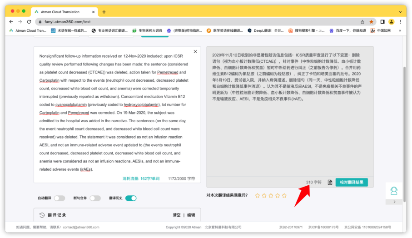Click the 京B2-20170971 footer text
412x238 pixels.
point(291,227)
